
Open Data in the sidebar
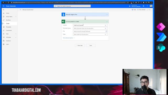[7, 34]
